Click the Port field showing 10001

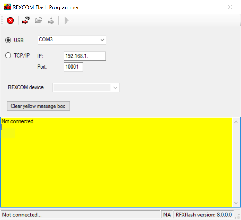(73, 67)
